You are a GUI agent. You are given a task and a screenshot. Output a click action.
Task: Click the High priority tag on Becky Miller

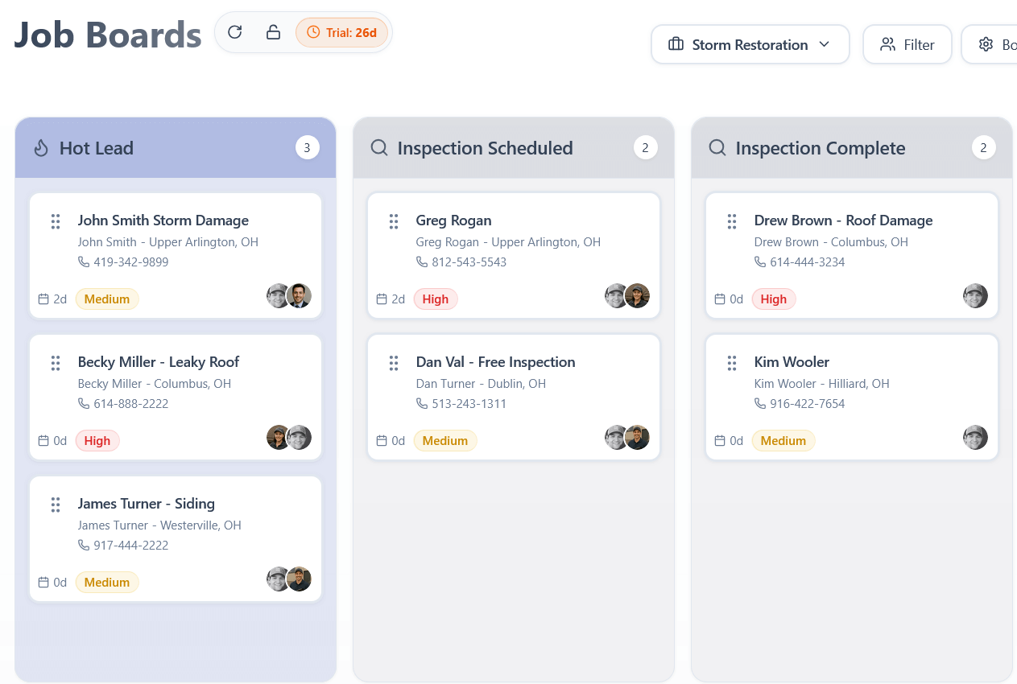(x=97, y=441)
